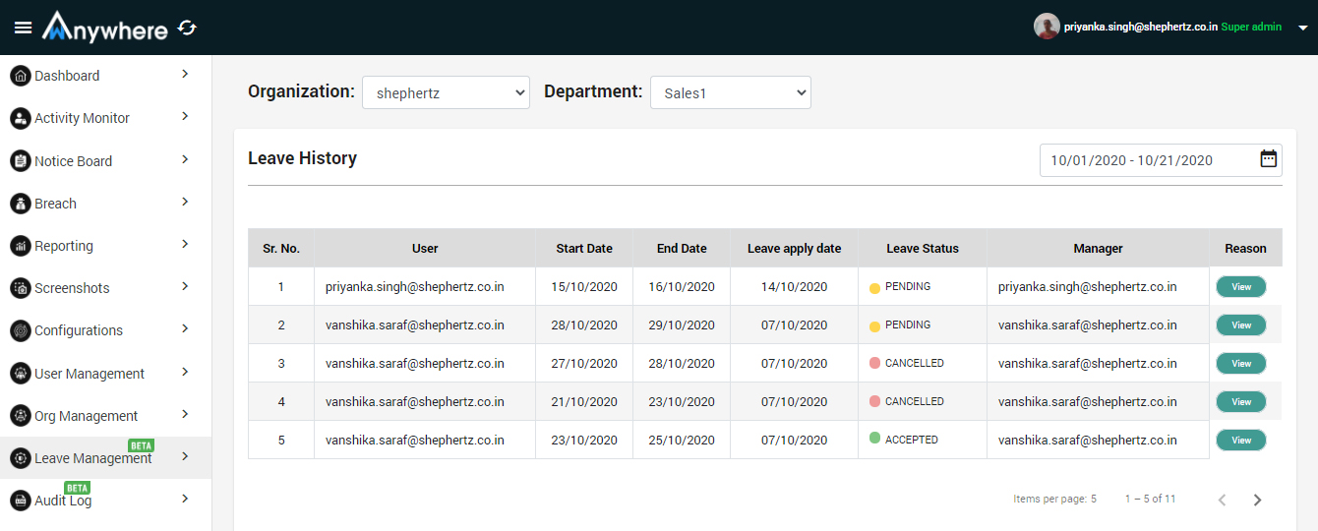Expand the Audit Log chevron
1318x531 pixels.
185,499
